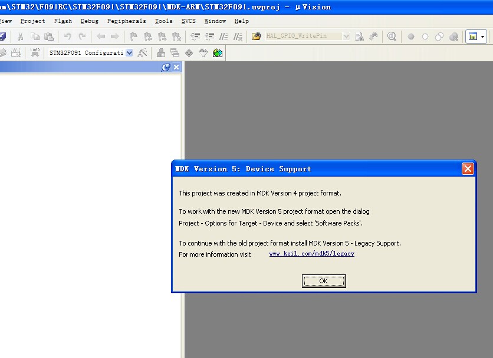493x358 pixels.
Task: Click the Copy icon in toolbar
Action: click(35, 37)
